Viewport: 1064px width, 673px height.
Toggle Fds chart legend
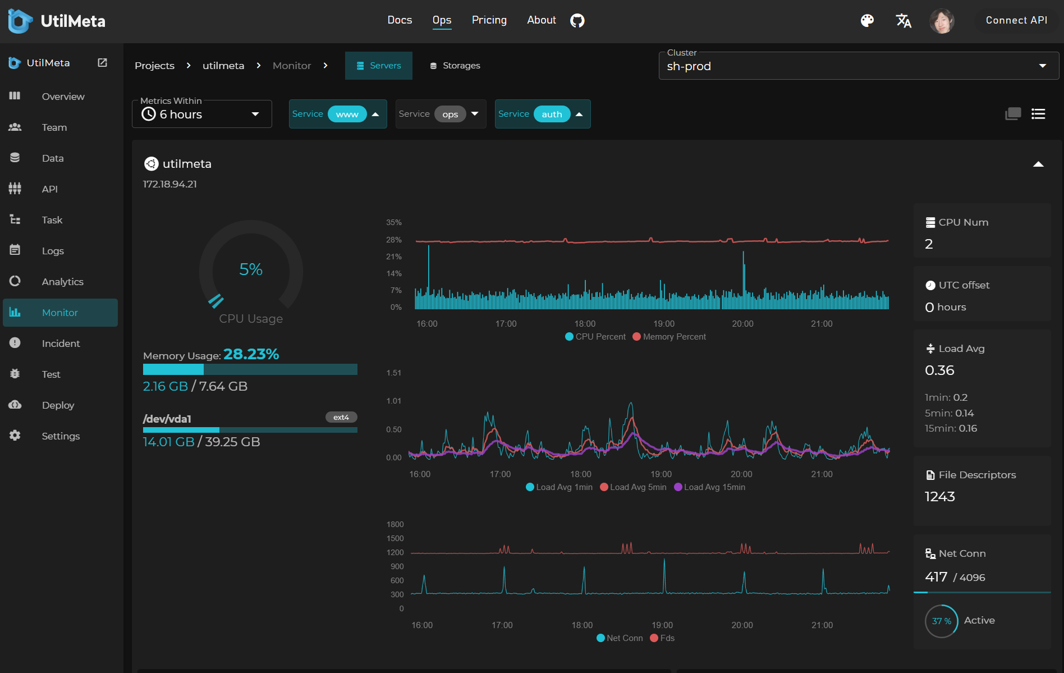662,638
